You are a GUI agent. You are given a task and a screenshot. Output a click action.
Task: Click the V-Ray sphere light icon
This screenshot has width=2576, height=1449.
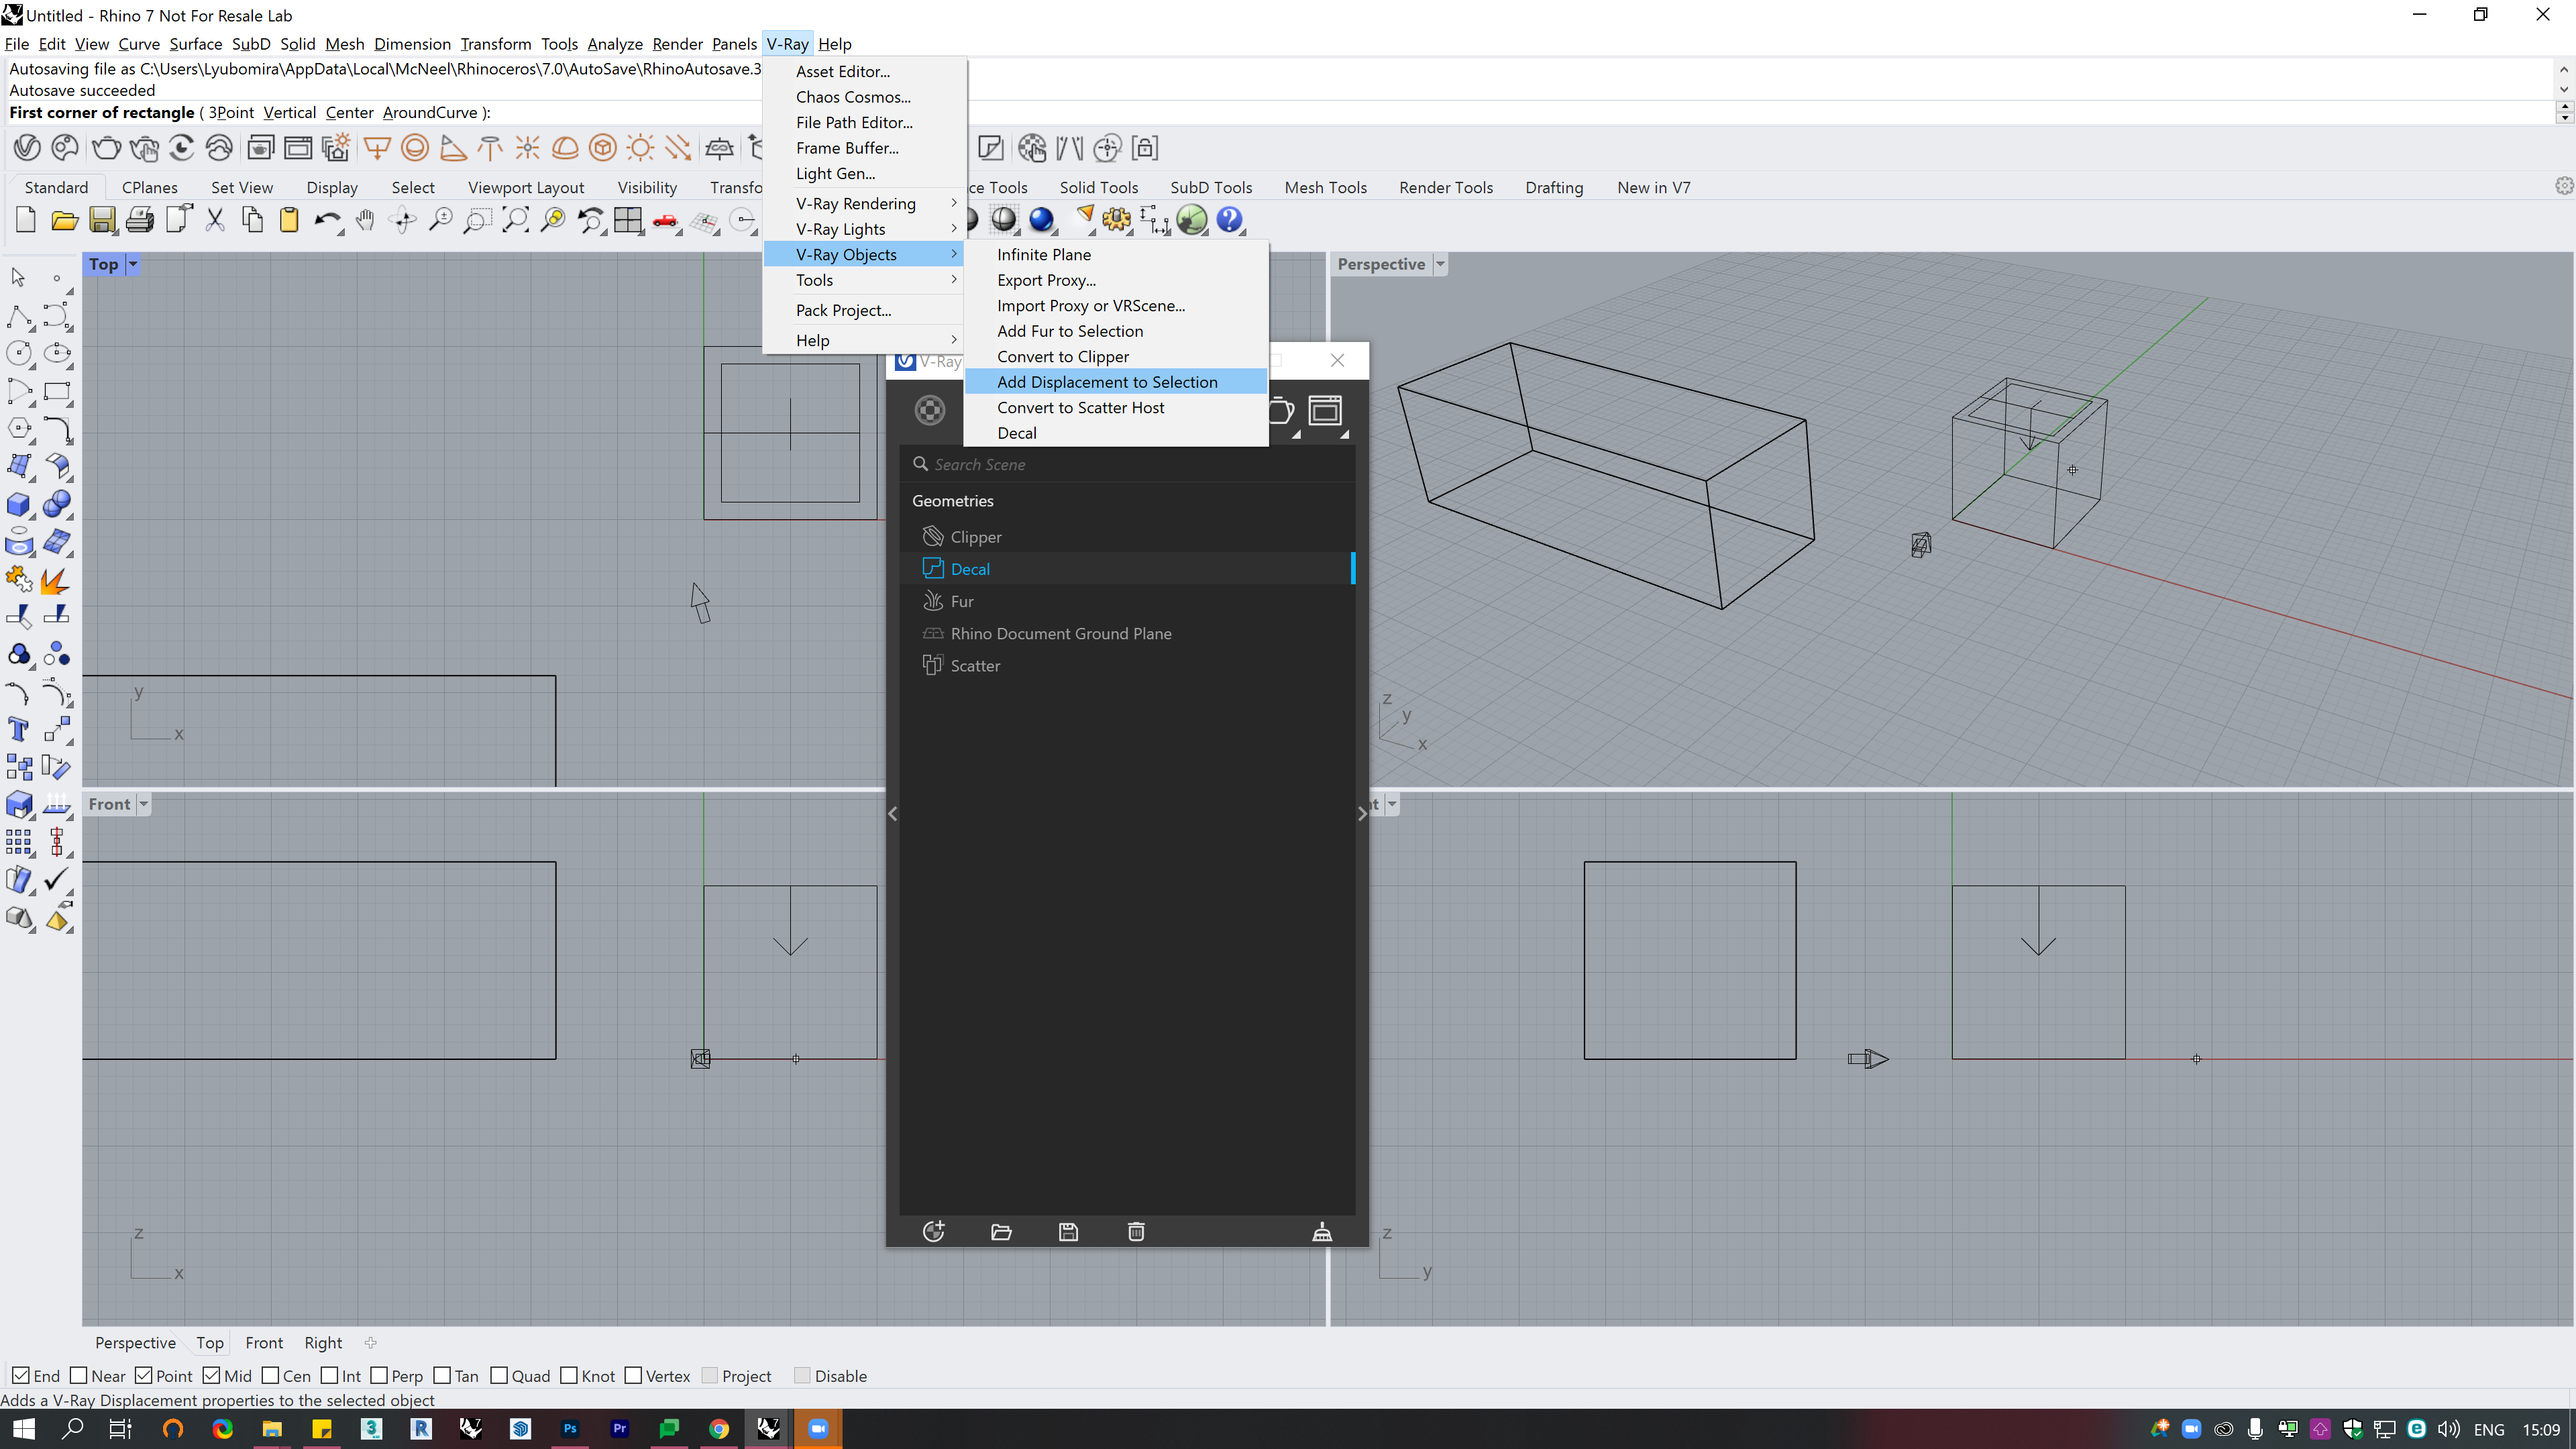coord(415,148)
